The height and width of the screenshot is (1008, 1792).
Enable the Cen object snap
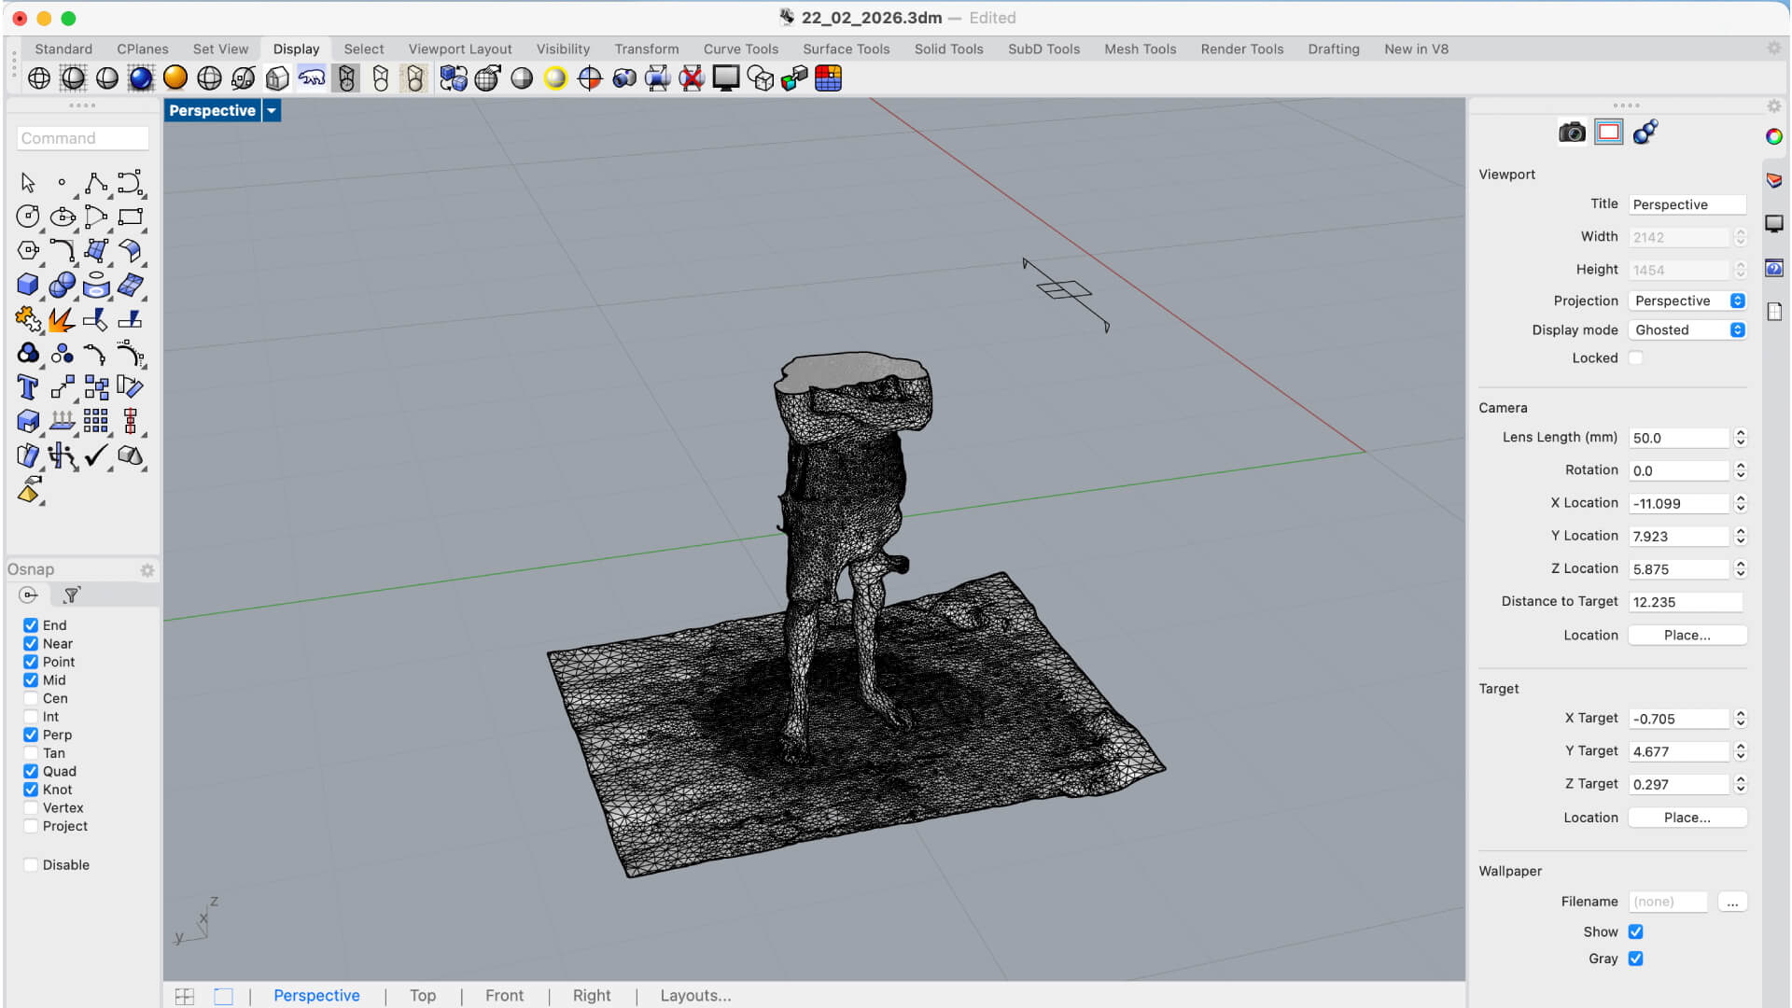pyautogui.click(x=31, y=698)
